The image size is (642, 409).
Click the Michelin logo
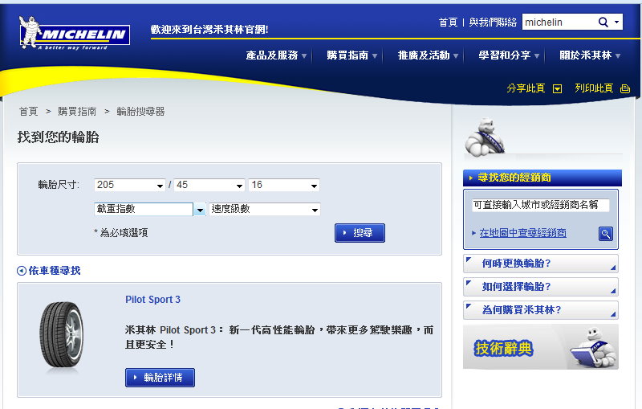click(74, 33)
